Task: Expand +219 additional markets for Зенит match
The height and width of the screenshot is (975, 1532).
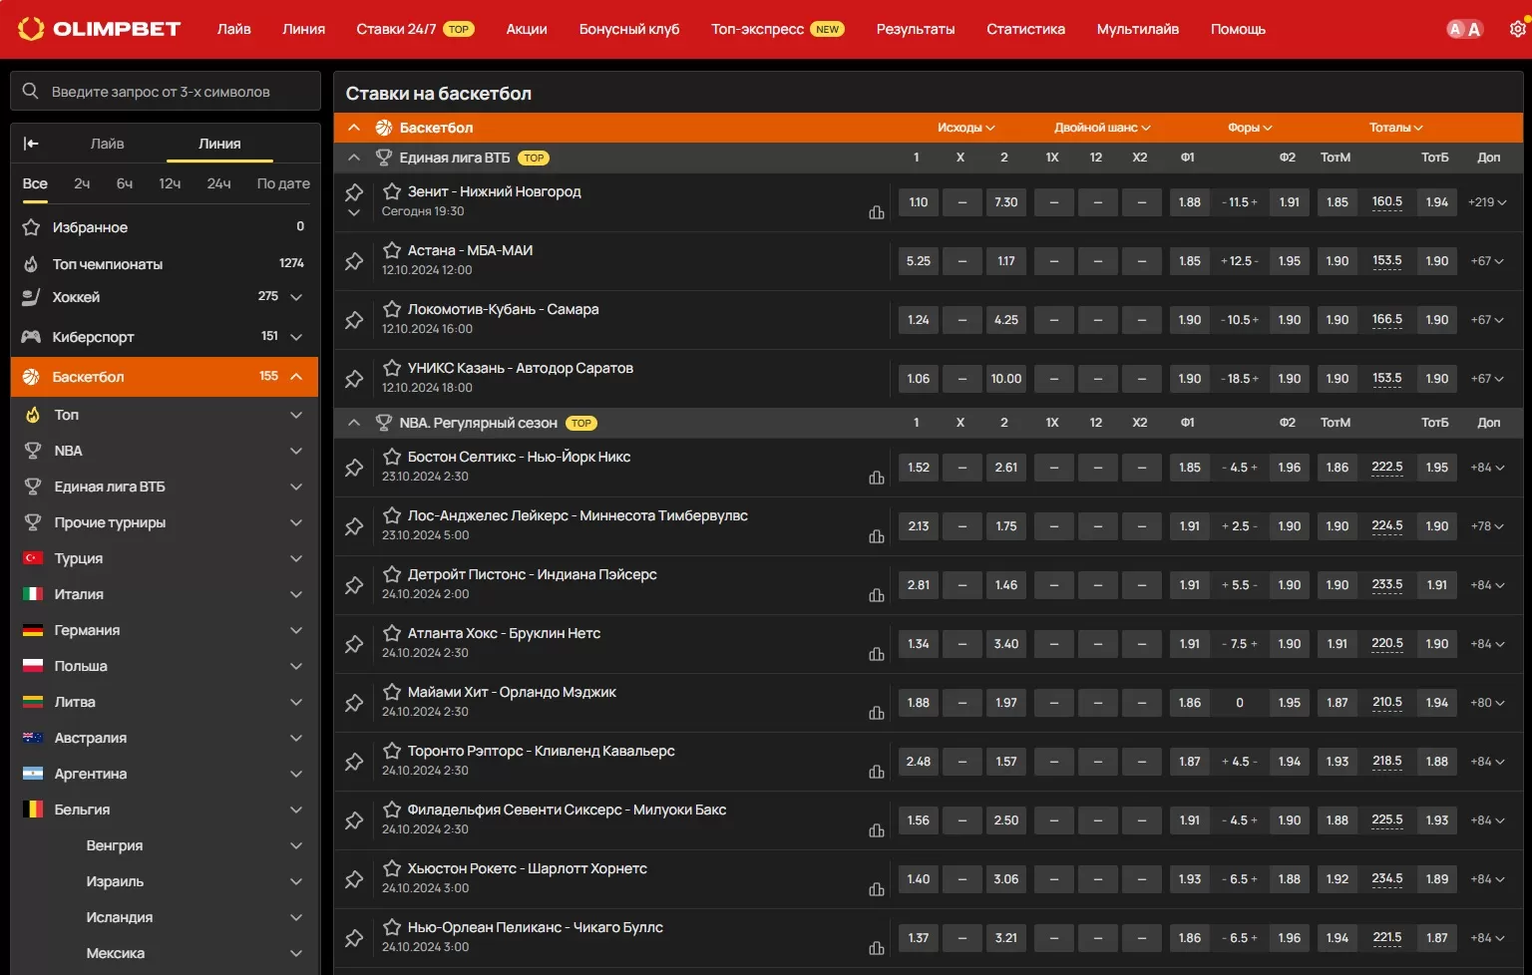Action: coord(1486,202)
